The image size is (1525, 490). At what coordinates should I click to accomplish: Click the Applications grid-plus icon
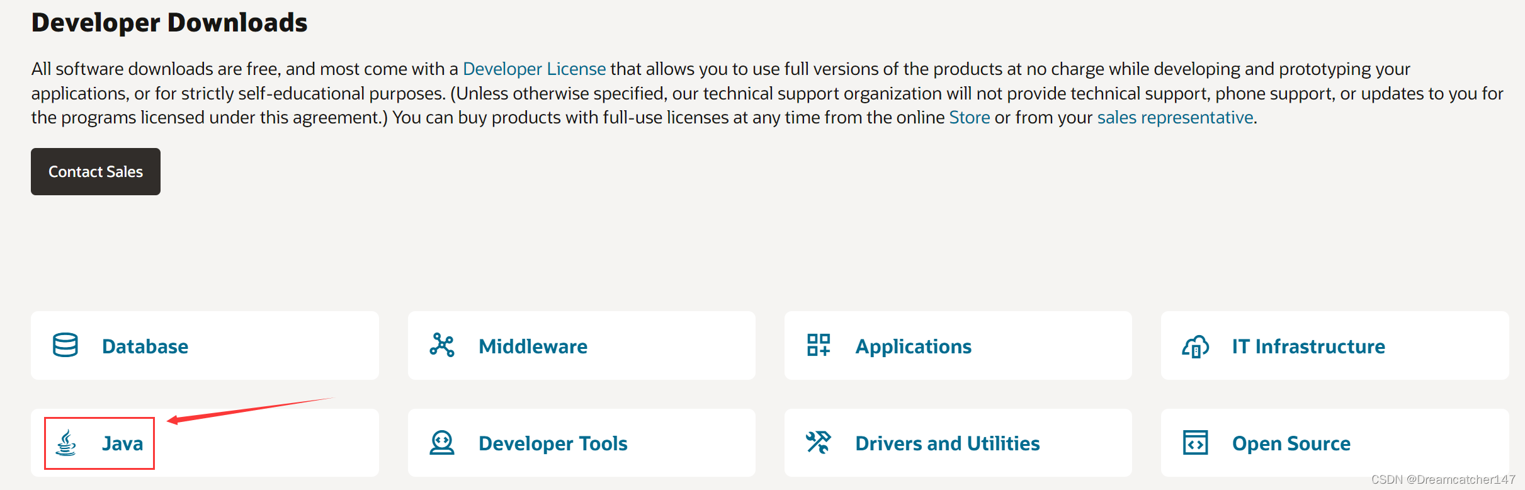coord(819,345)
